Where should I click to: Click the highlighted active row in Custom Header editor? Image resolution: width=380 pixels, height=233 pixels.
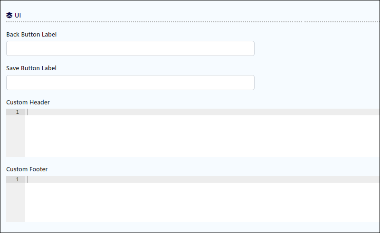coord(202,112)
